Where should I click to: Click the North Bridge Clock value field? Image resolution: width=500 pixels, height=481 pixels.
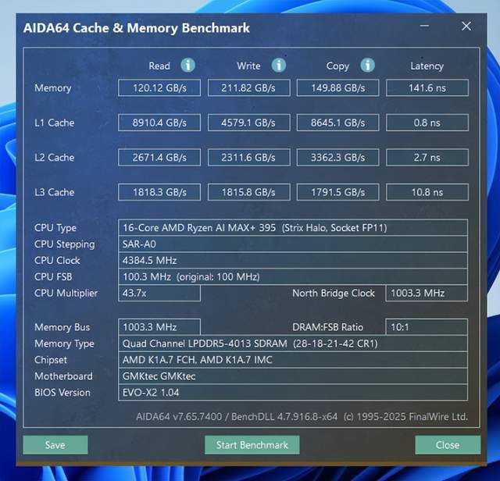coord(427,294)
